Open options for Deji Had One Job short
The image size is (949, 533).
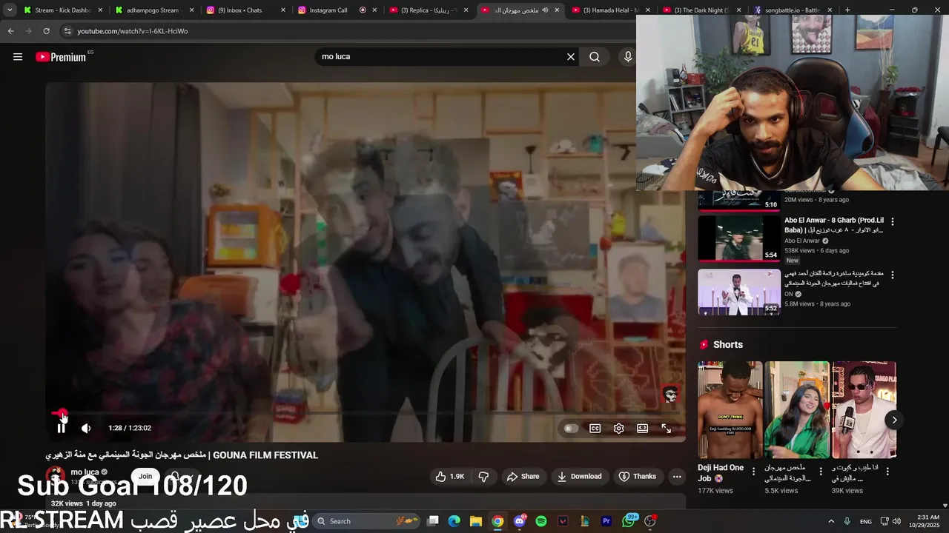tap(753, 471)
